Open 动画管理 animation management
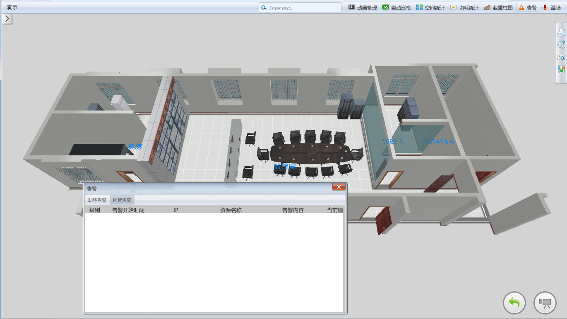Viewport: 567px width, 319px height. tap(363, 7)
